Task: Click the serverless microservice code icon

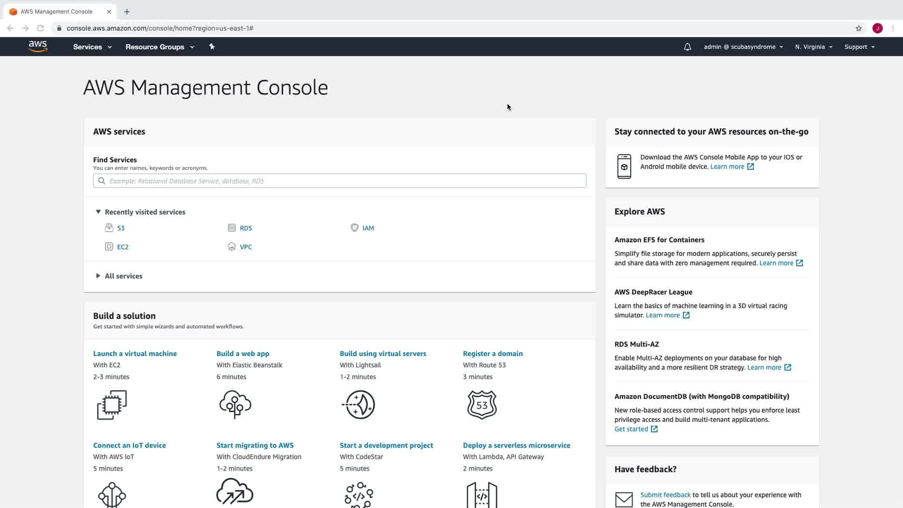Action: click(x=482, y=494)
